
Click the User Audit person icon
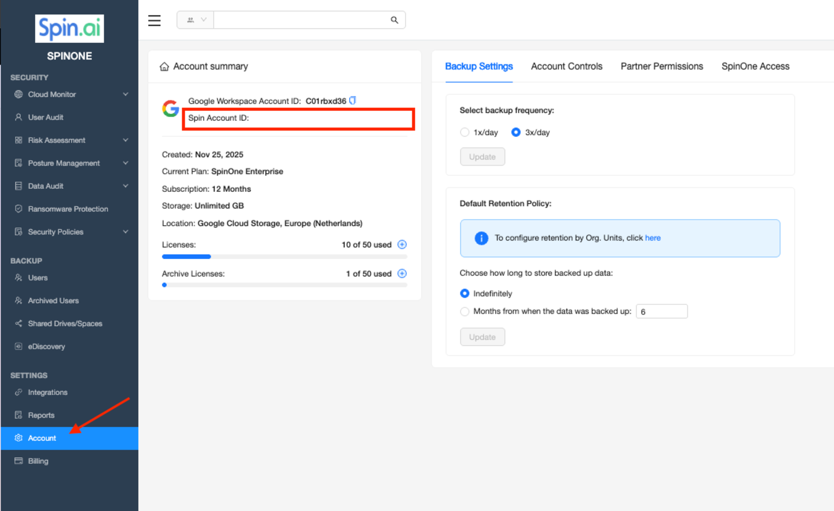coord(18,117)
